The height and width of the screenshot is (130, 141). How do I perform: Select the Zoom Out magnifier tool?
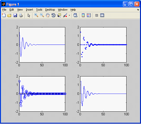[42, 15]
